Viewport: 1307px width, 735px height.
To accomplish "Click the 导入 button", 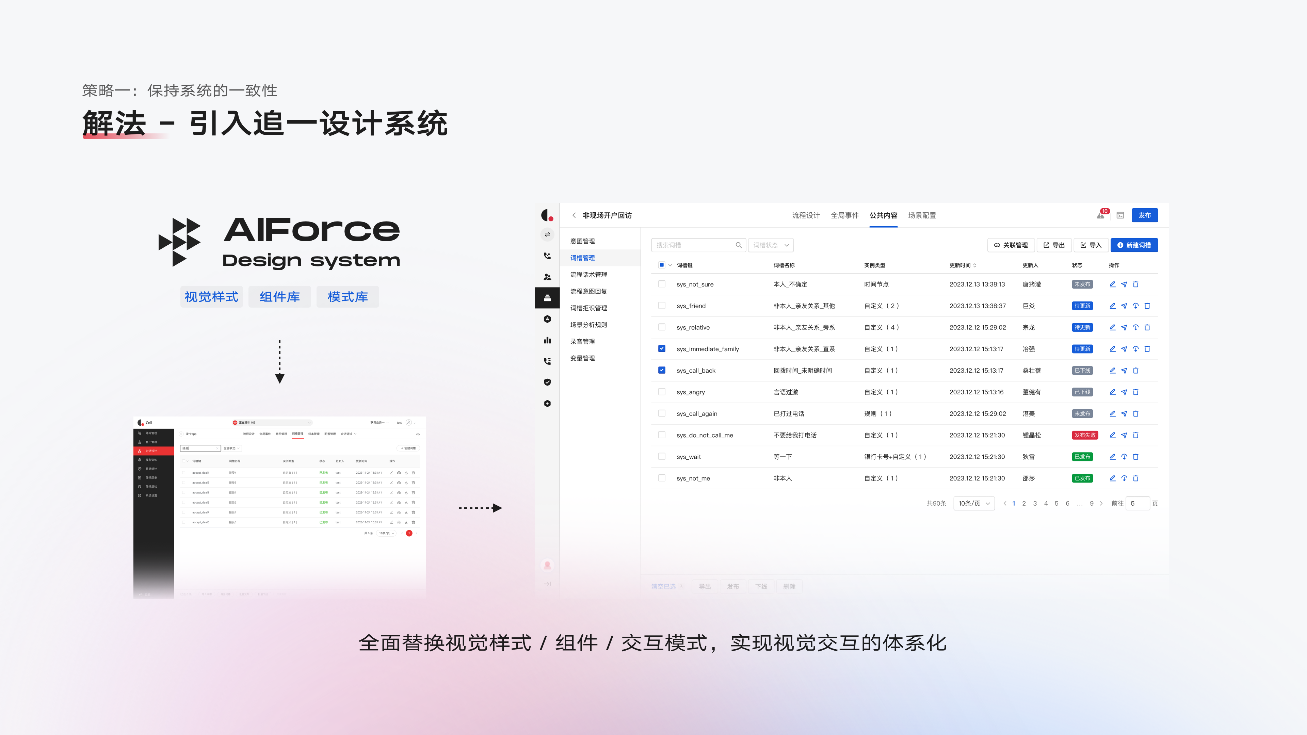I will click(1091, 245).
